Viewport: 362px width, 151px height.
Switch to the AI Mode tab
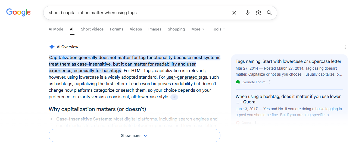tap(56, 29)
